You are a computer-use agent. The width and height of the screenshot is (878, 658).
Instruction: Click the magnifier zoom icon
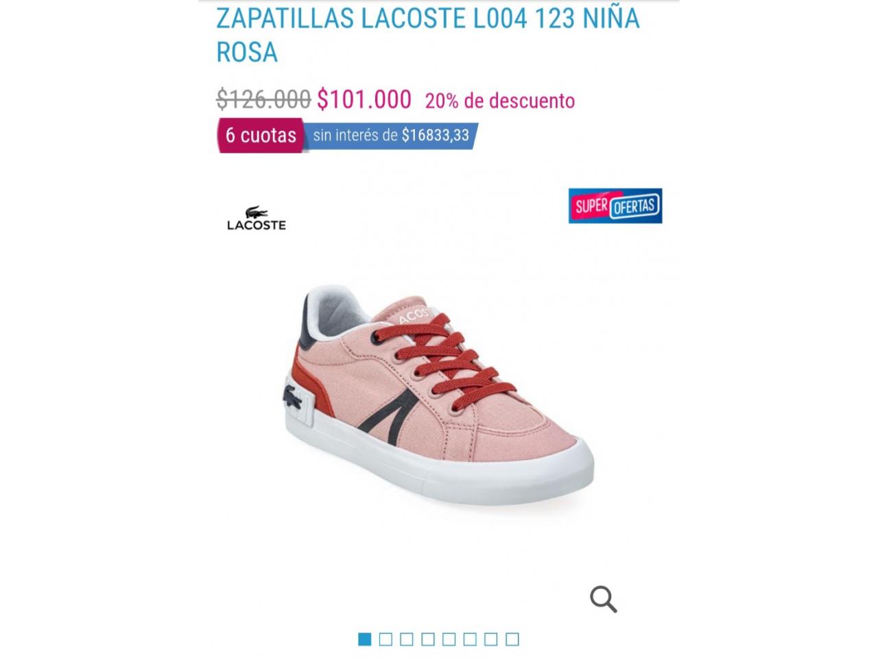pyautogui.click(x=604, y=599)
